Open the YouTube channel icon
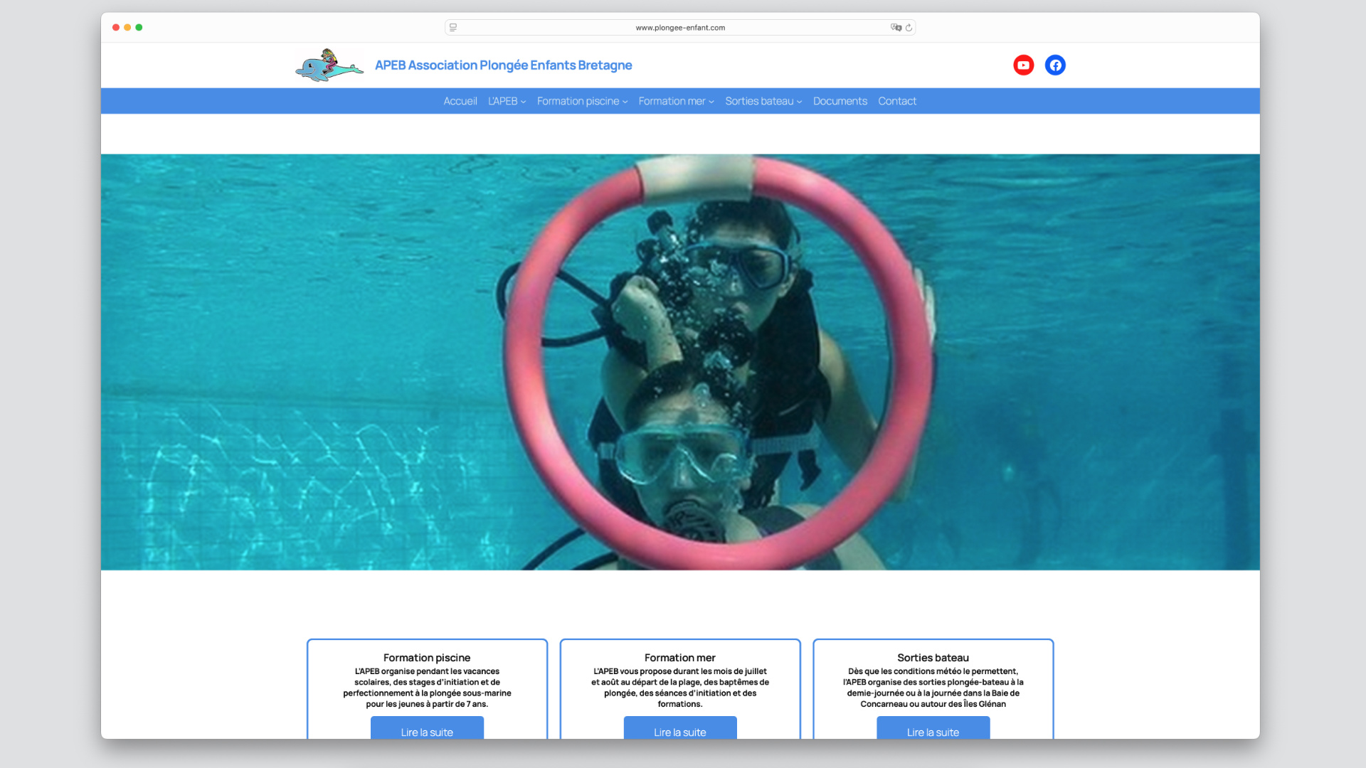Image resolution: width=1366 pixels, height=768 pixels. (1023, 65)
